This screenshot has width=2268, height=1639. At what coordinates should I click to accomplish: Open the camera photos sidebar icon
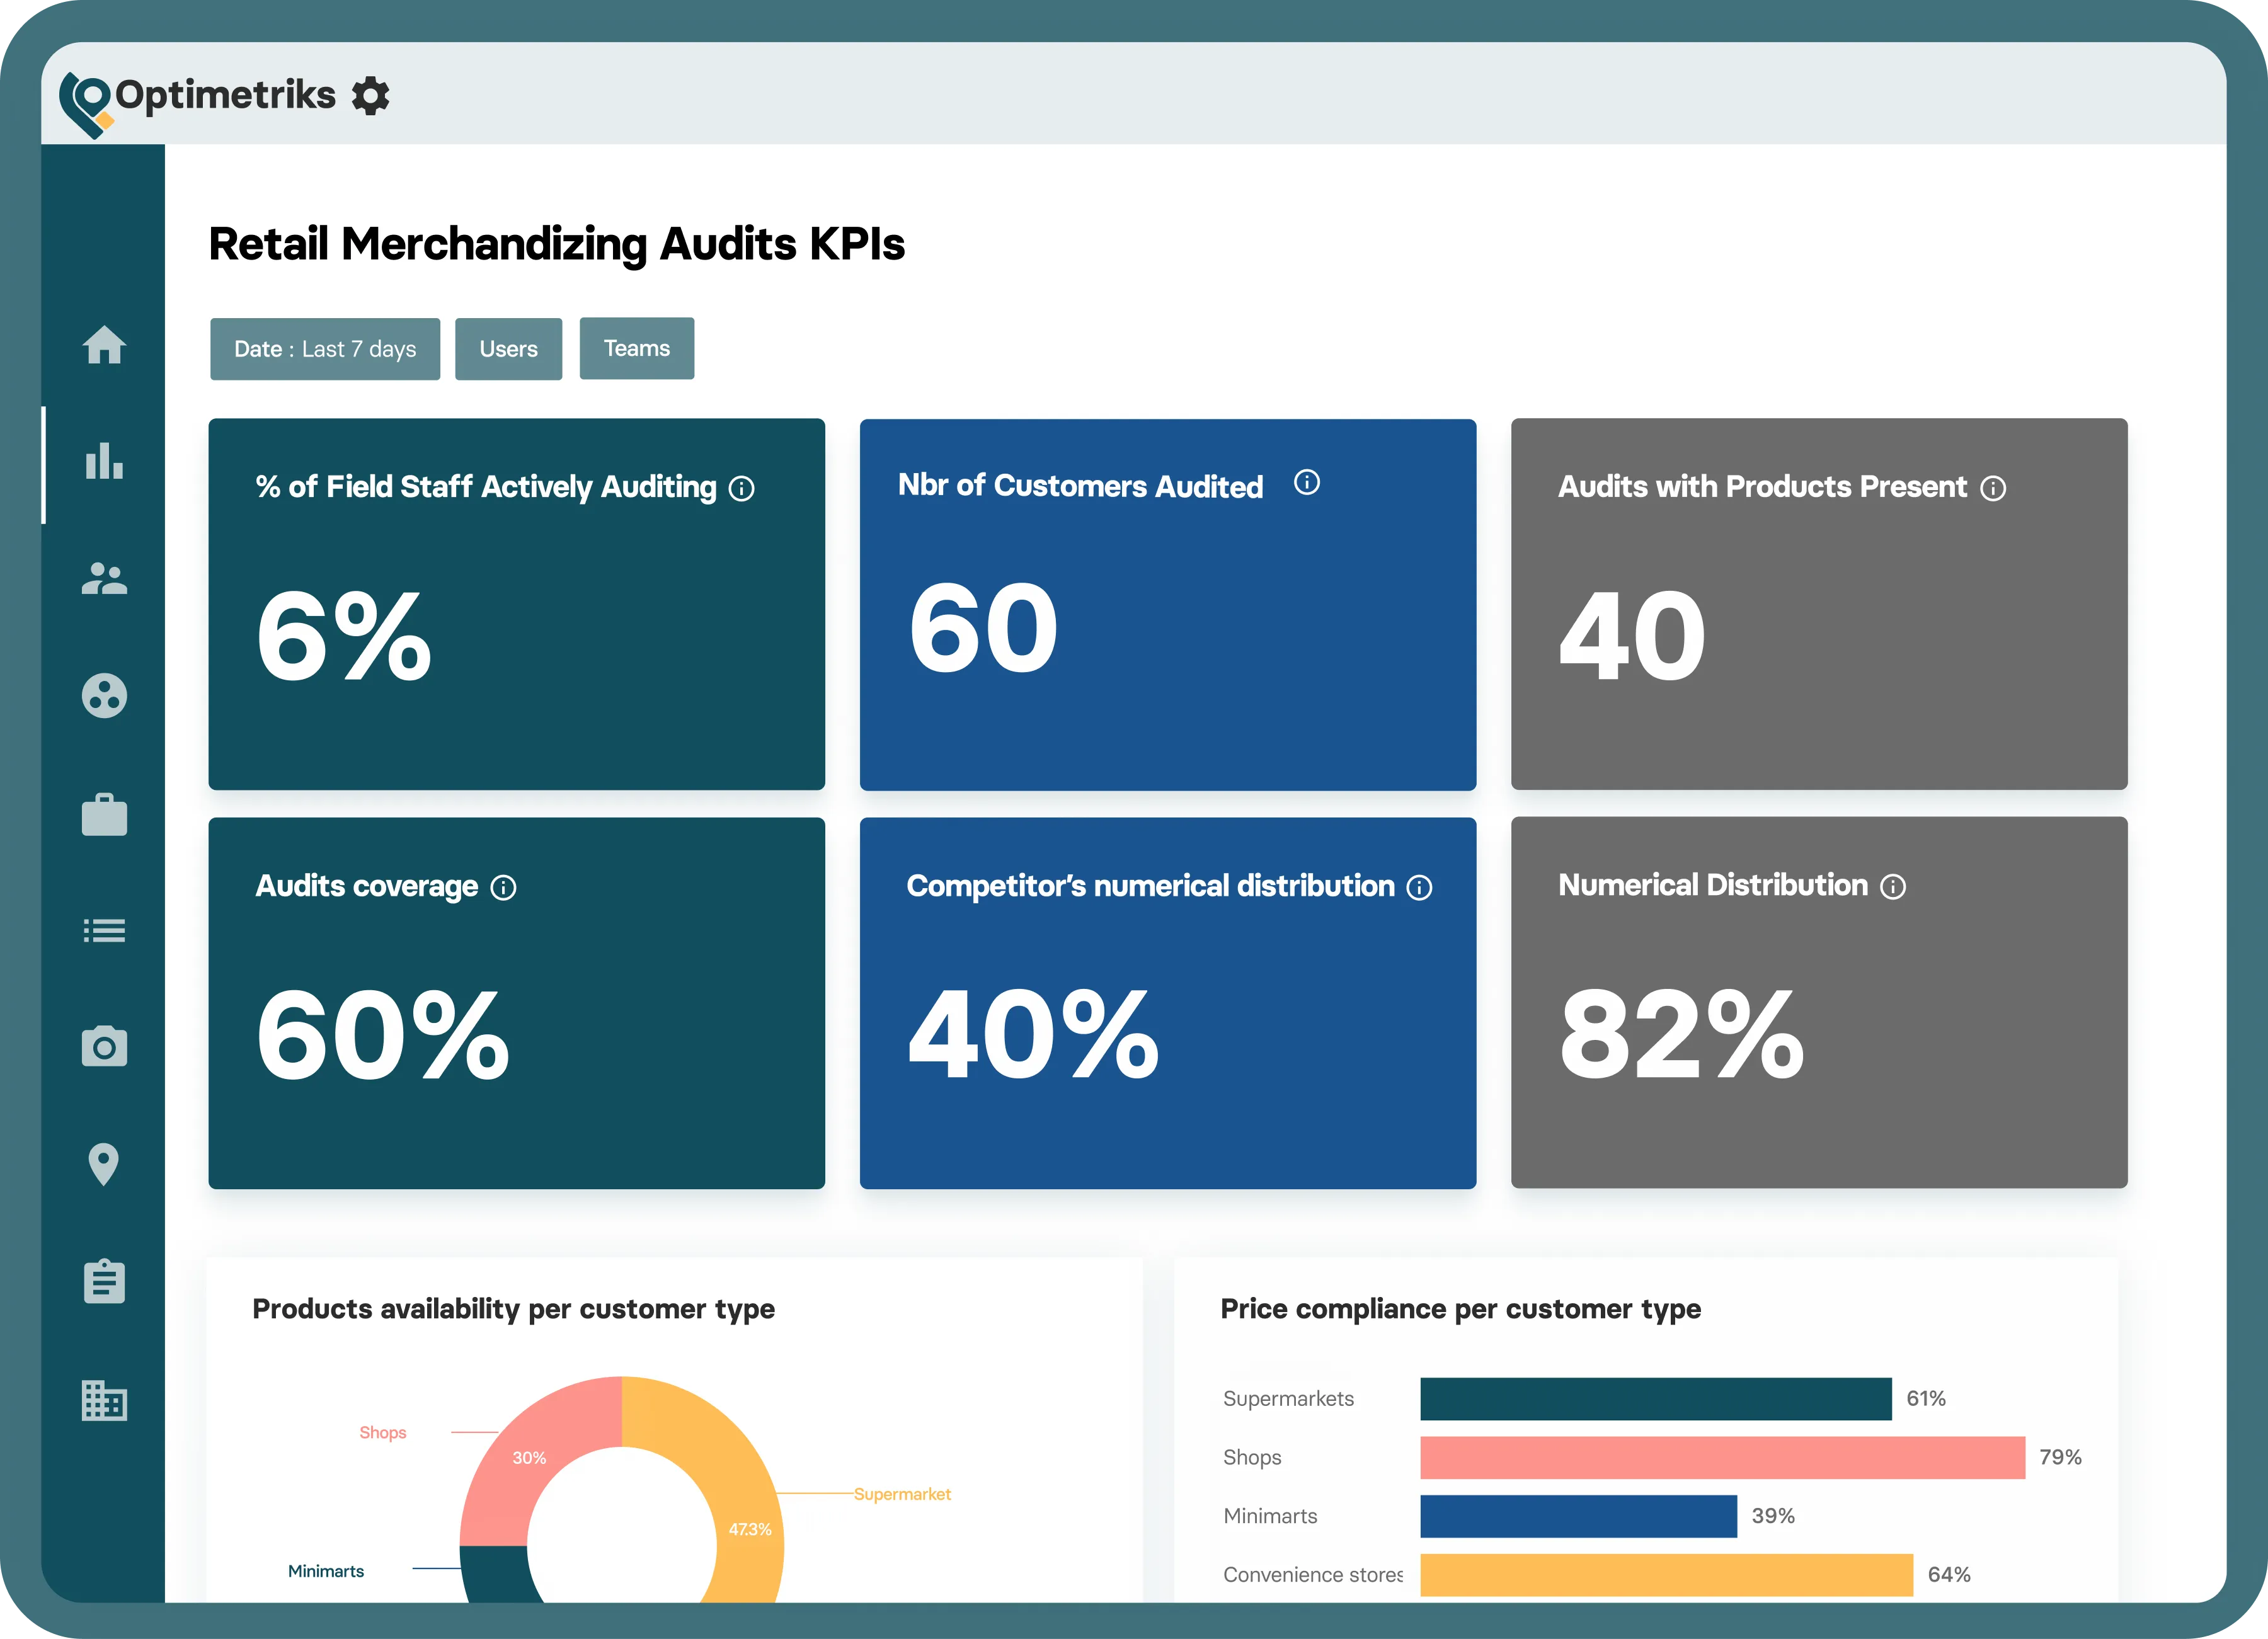[x=104, y=1047]
